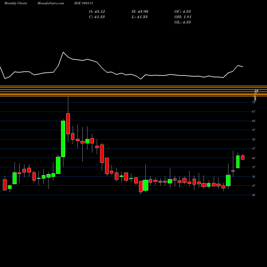Click the close value C: 41.33
Image resolution: width=267 pixels, height=267 pixels.
coord(97,17)
